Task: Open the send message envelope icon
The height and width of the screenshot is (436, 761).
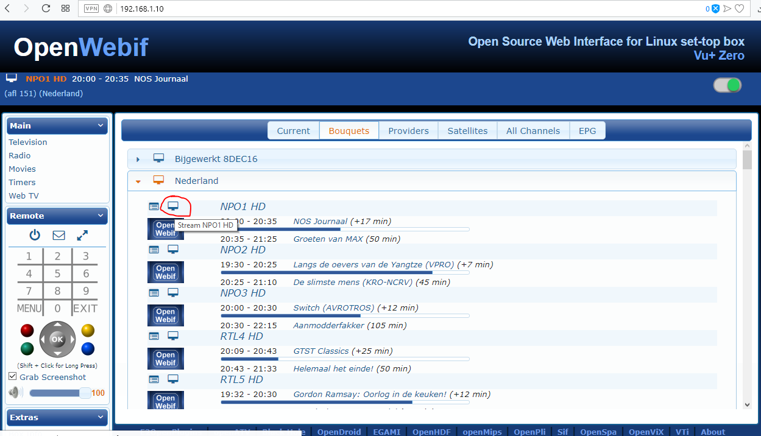Action: pos(58,235)
